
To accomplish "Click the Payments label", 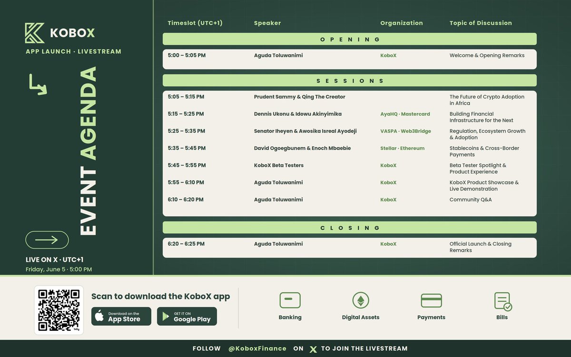I will (x=431, y=317).
